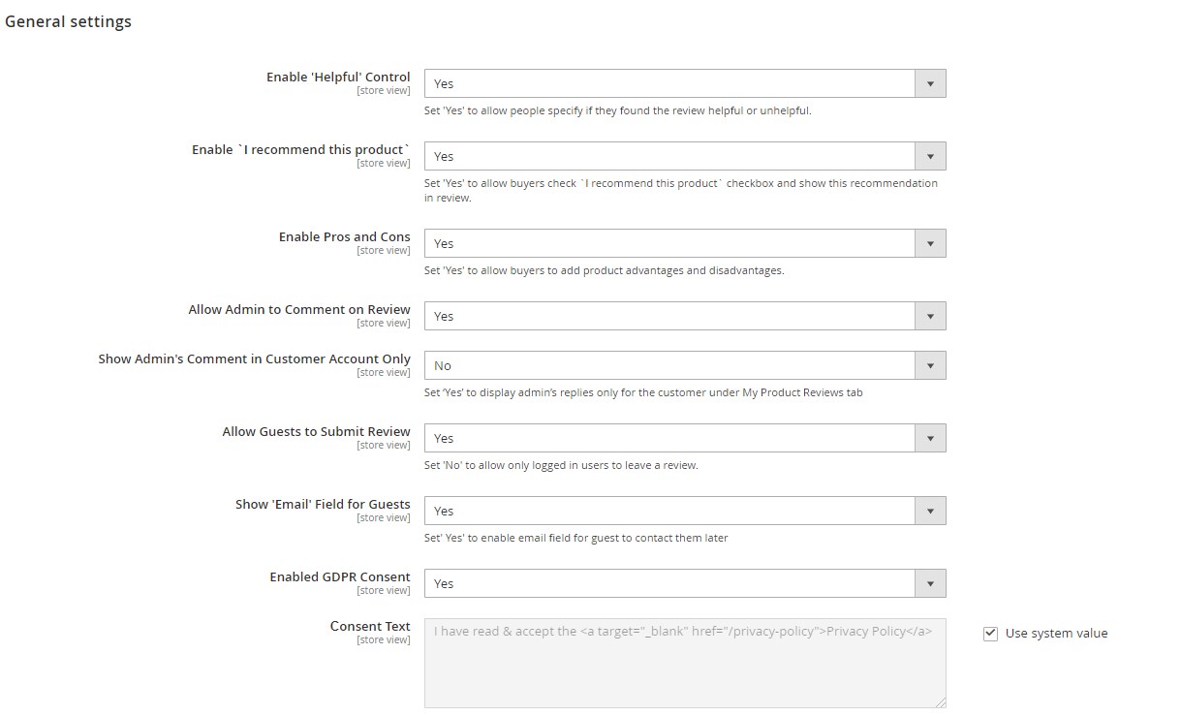
Task: Select the Enable 'I recommend this product' field
Action: (669, 157)
